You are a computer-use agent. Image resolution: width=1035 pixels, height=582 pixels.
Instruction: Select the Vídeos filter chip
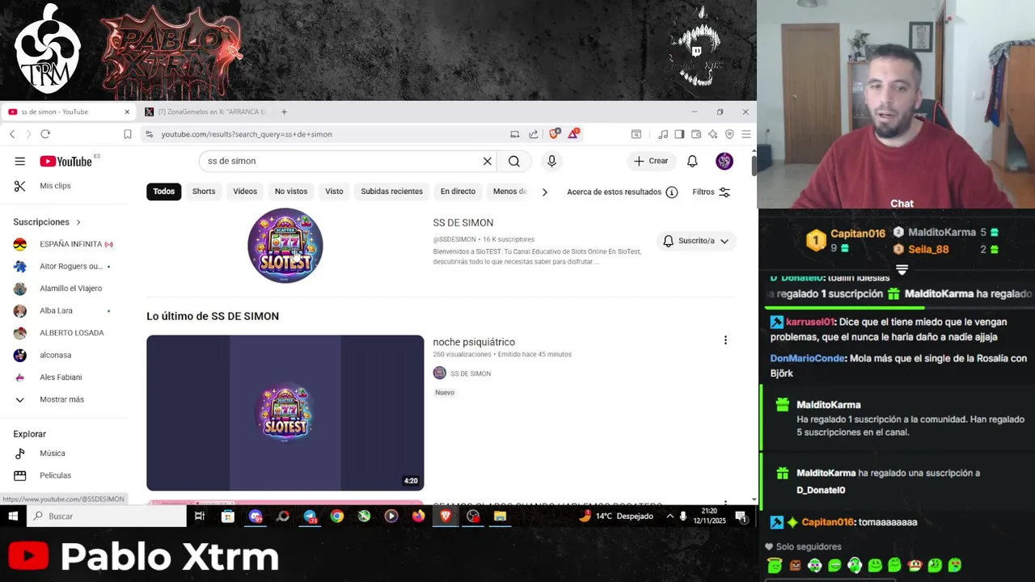coord(245,192)
